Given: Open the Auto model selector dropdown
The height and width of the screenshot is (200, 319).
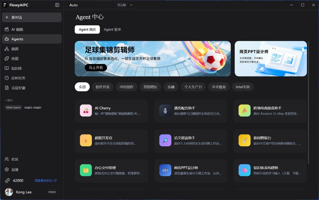Looking at the screenshot, I should point(101,5).
